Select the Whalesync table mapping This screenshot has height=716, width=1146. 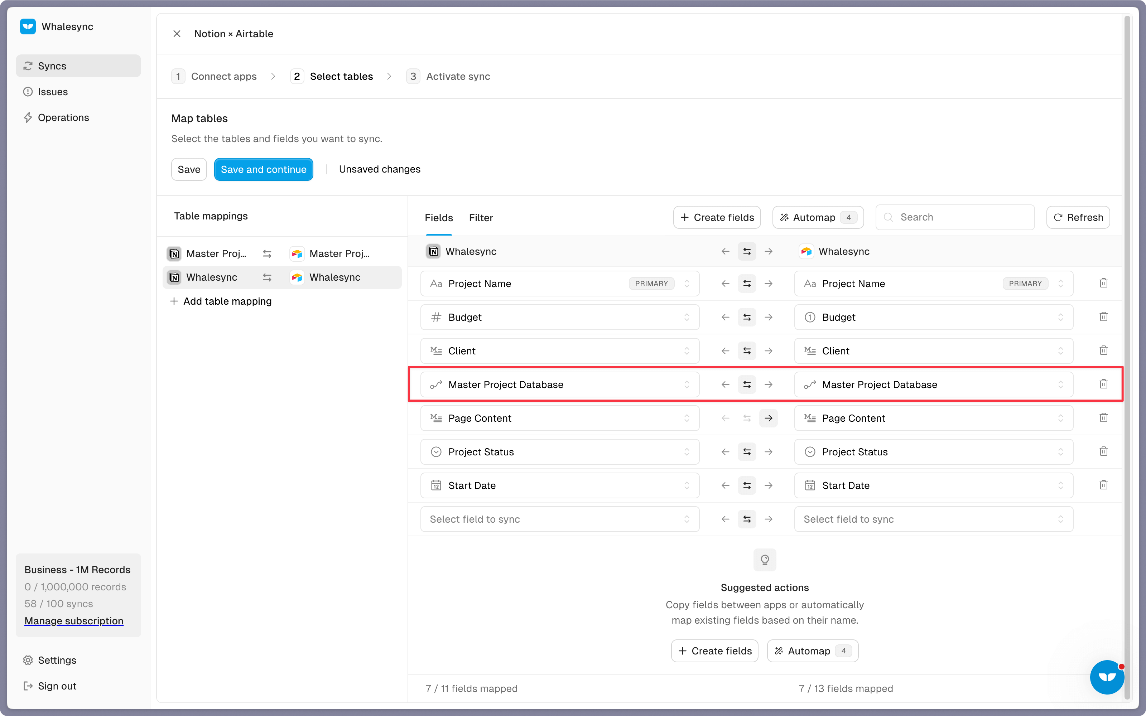(282, 277)
